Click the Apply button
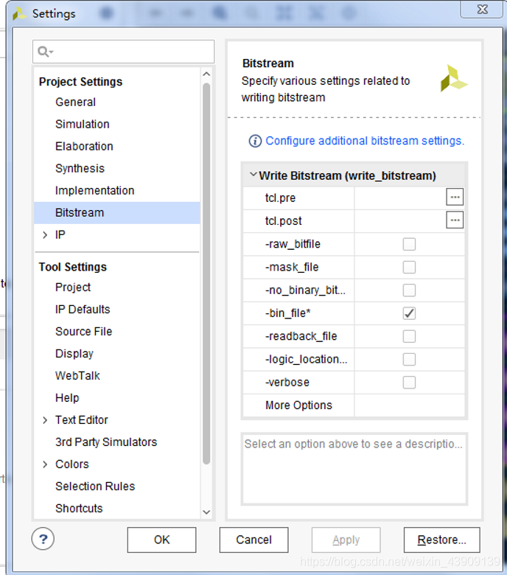 (346, 540)
